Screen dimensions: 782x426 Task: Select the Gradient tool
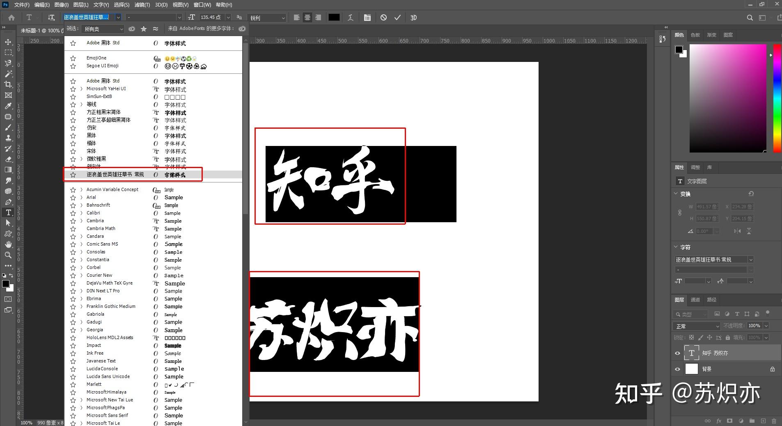click(8, 170)
